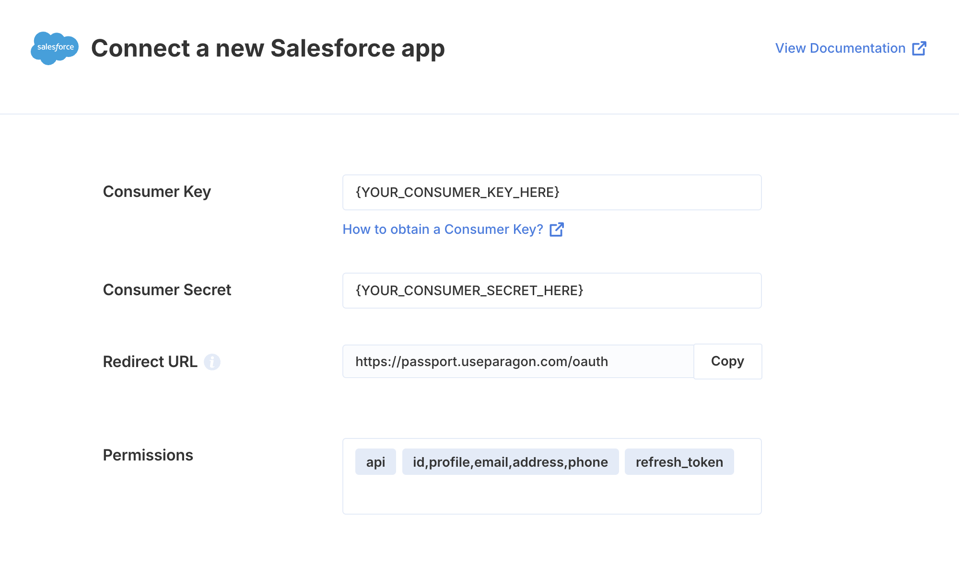Viewport: 959px width, 575px height.
Task: Click the id,profile,email,address,phone permission tag
Action: [510, 462]
